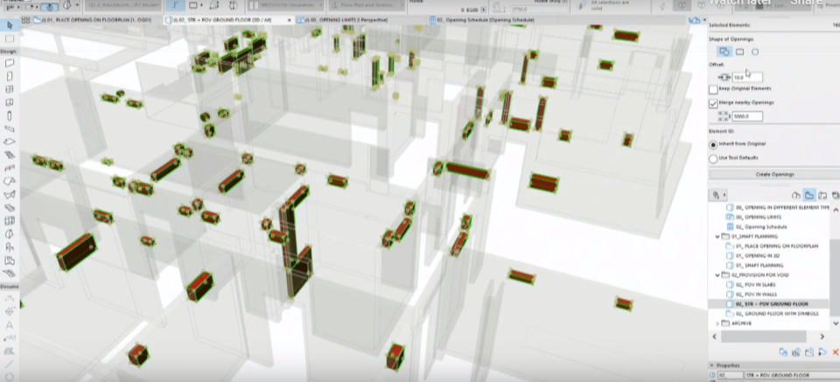
Task: Open tab overview grid icon
Action: point(24,20)
